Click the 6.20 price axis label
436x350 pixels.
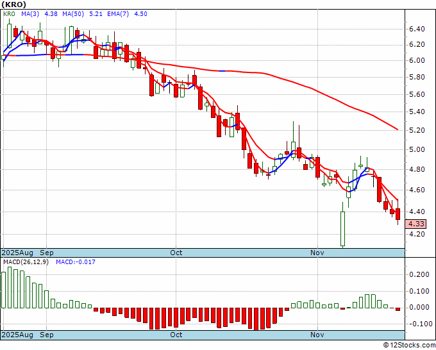click(417, 45)
